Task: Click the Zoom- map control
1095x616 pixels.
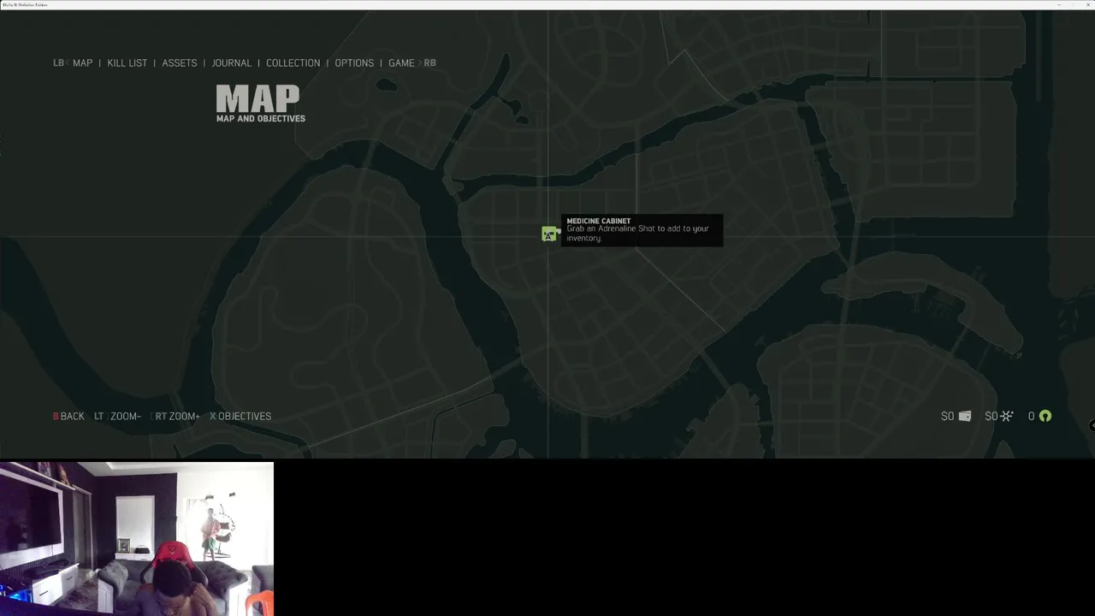Action: click(x=117, y=417)
